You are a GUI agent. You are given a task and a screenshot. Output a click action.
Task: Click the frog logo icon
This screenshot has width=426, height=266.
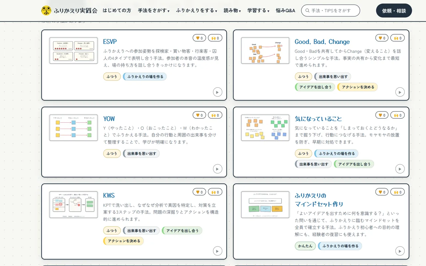[x=46, y=11]
